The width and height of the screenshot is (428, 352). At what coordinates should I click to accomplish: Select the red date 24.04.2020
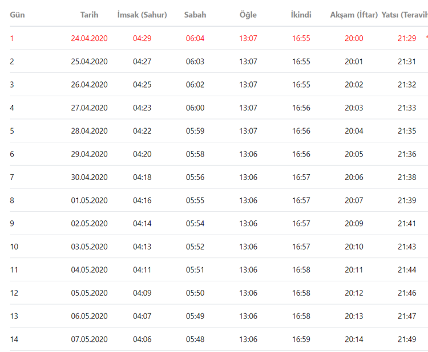click(x=89, y=39)
